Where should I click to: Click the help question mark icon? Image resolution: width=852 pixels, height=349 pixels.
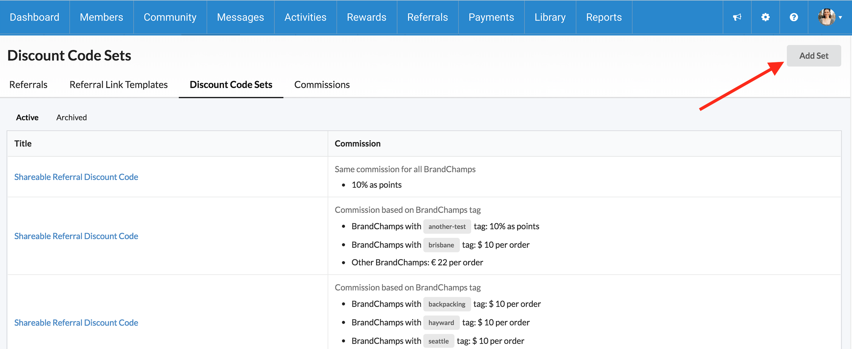coord(793,17)
